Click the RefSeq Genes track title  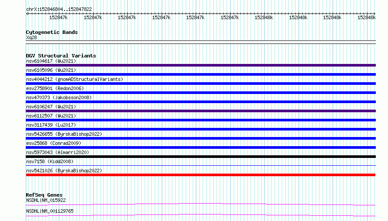(44, 195)
